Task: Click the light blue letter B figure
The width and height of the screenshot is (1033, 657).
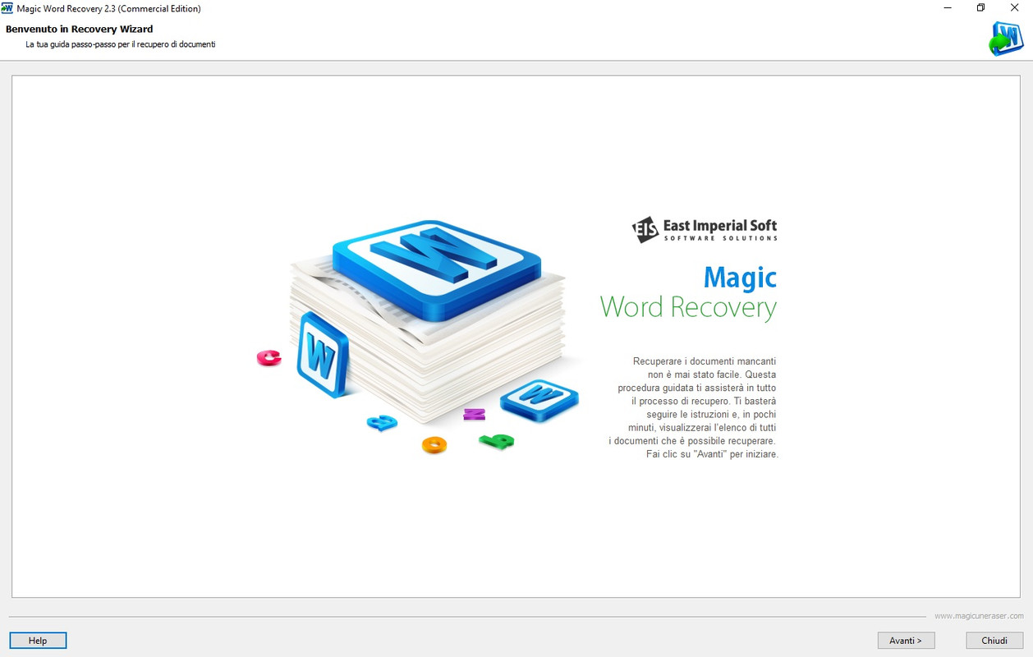Action: (382, 423)
